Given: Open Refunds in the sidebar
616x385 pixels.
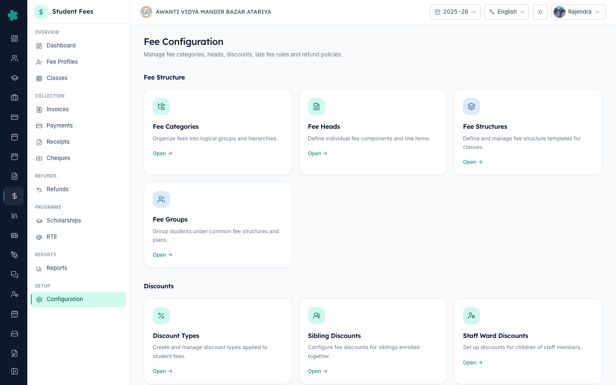Looking at the screenshot, I should click(78, 190).
